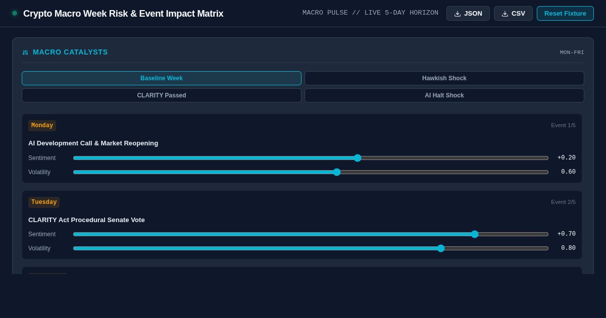Click the MON-FRI label
This screenshot has height=318, width=606.
(572, 52)
